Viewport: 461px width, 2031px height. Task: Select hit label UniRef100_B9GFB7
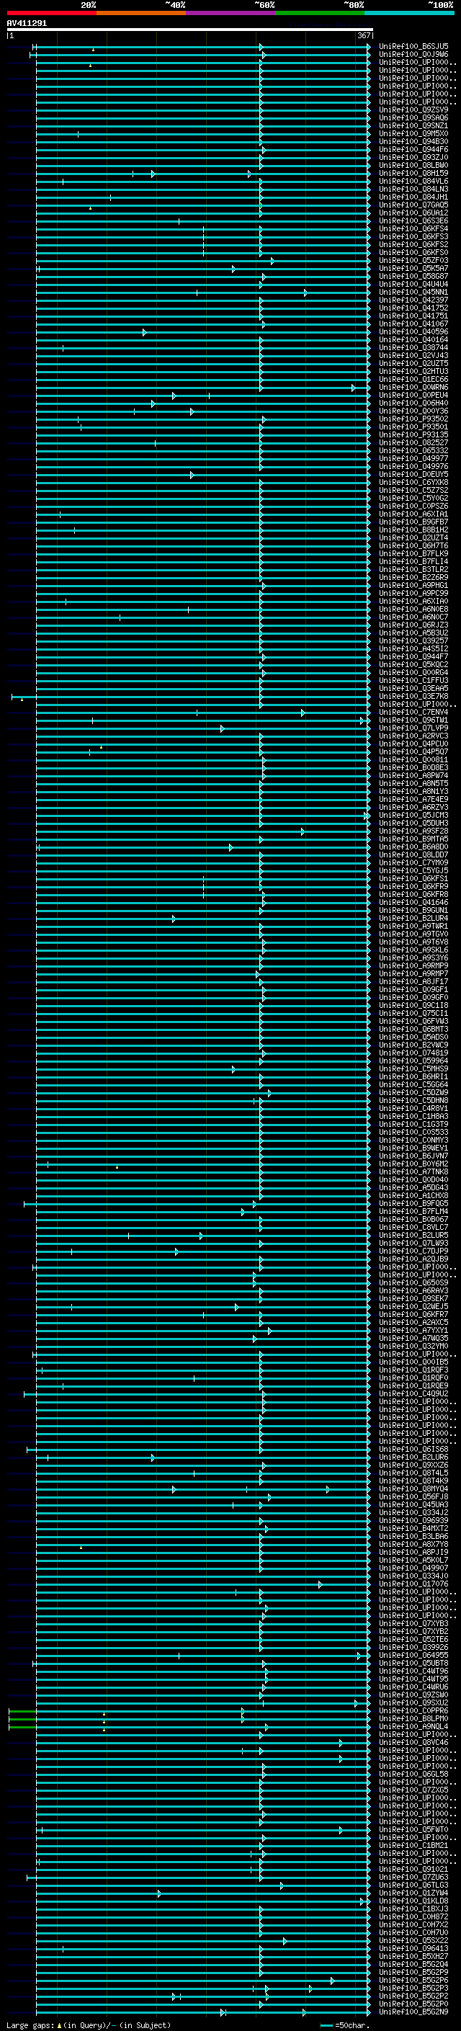point(413,522)
